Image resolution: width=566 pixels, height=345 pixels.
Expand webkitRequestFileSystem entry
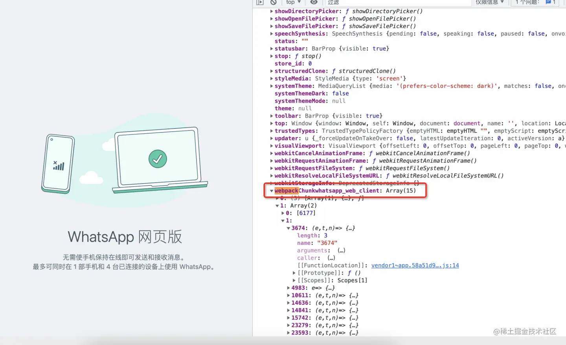pos(272,168)
